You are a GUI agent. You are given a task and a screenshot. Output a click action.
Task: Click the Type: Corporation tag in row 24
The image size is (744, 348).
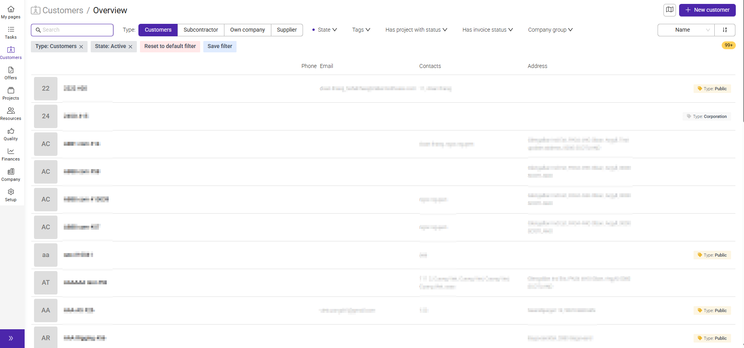(707, 116)
